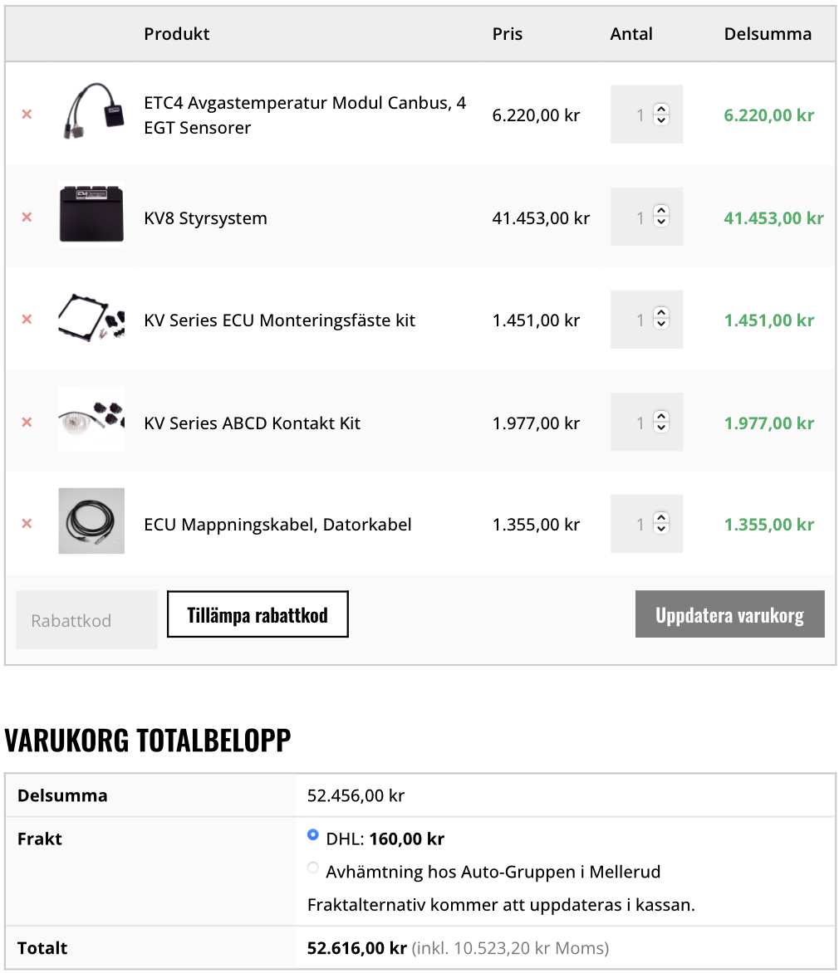The image size is (839, 973).
Task: Click Tillämpa rabattkod button
Action: point(258,614)
